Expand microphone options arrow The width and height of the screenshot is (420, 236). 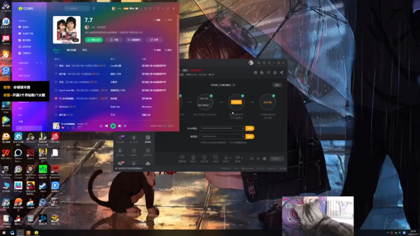point(230,158)
